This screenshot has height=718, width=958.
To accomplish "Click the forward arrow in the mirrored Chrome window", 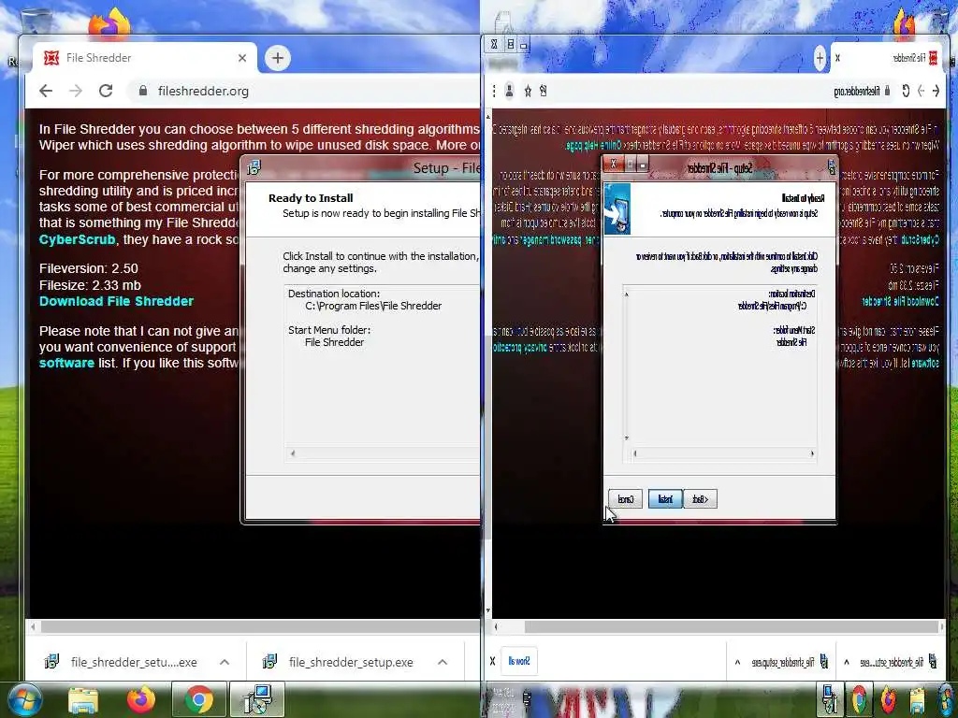I will tap(921, 91).
